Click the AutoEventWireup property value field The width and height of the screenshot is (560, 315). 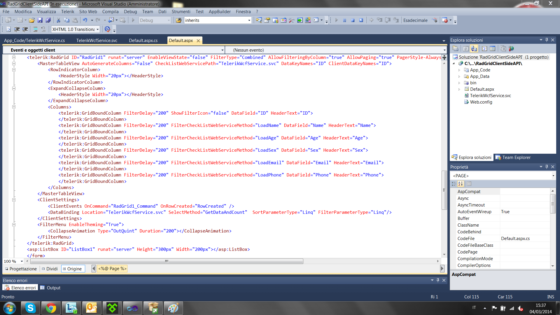tap(525, 212)
